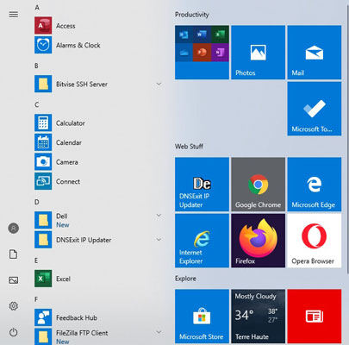The image size is (349, 345).
Task: Open Alarms & Clock app
Action: [98, 45]
